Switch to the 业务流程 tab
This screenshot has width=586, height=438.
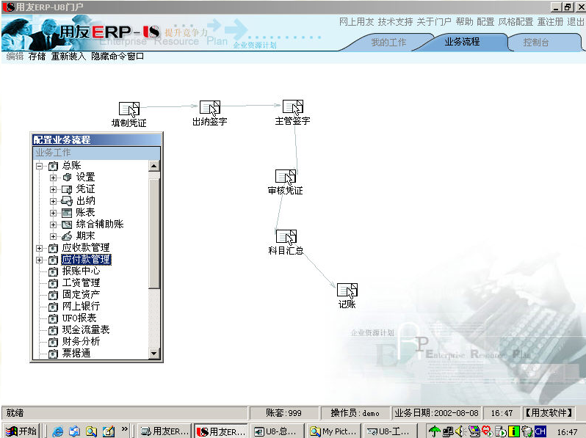click(462, 42)
